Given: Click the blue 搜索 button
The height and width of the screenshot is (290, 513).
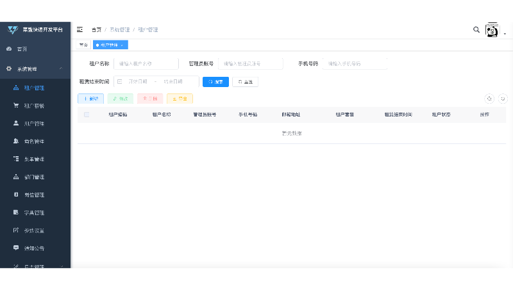Looking at the screenshot, I should pyautogui.click(x=215, y=82).
